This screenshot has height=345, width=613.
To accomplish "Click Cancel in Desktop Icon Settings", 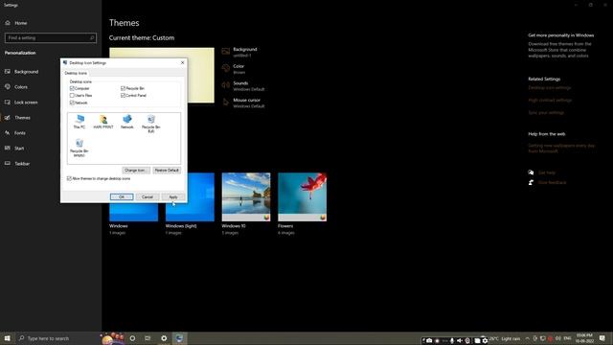I will pyautogui.click(x=148, y=196).
